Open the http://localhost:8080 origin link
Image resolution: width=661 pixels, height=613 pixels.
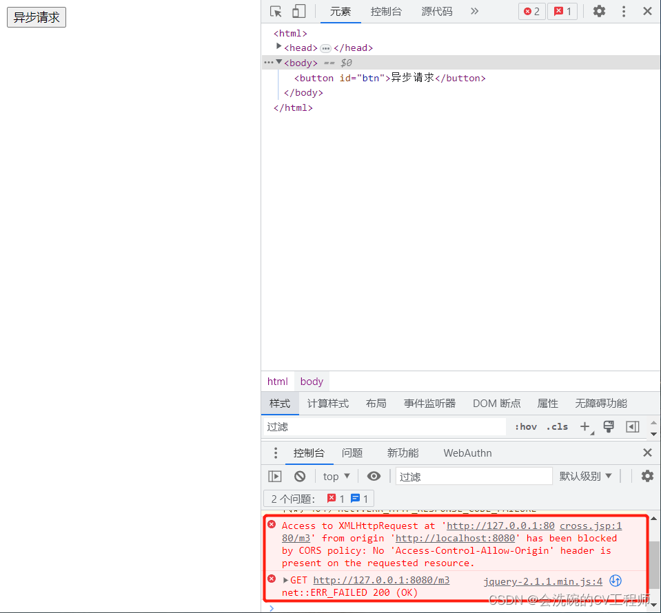(x=455, y=539)
